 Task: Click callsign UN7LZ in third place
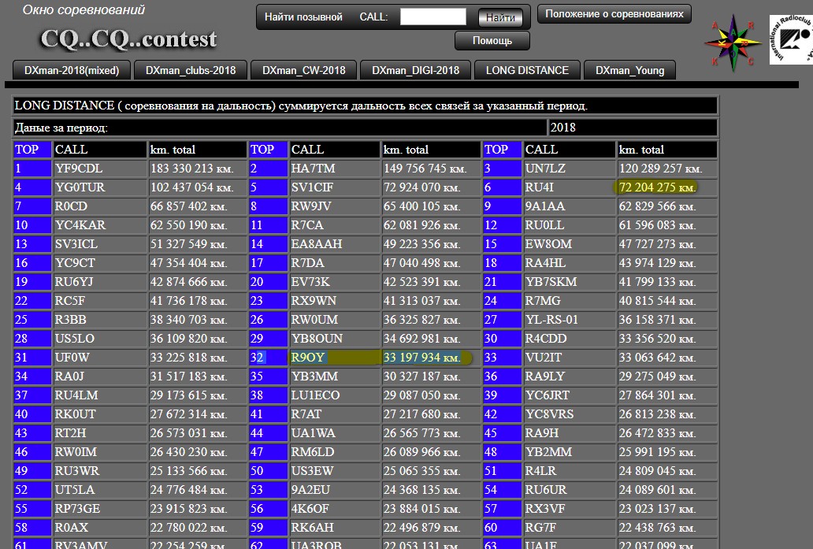[543, 169]
